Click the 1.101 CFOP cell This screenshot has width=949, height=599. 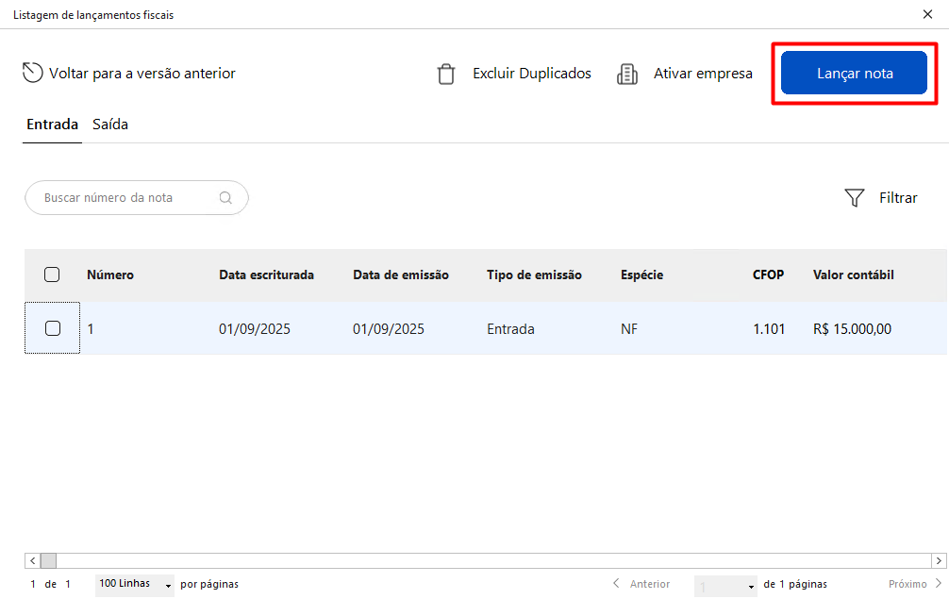coord(769,329)
